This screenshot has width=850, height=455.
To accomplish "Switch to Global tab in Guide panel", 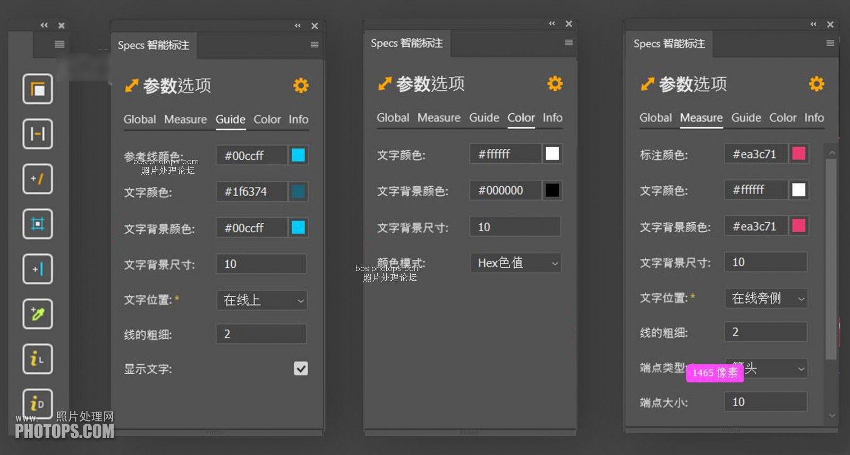I will [x=140, y=119].
